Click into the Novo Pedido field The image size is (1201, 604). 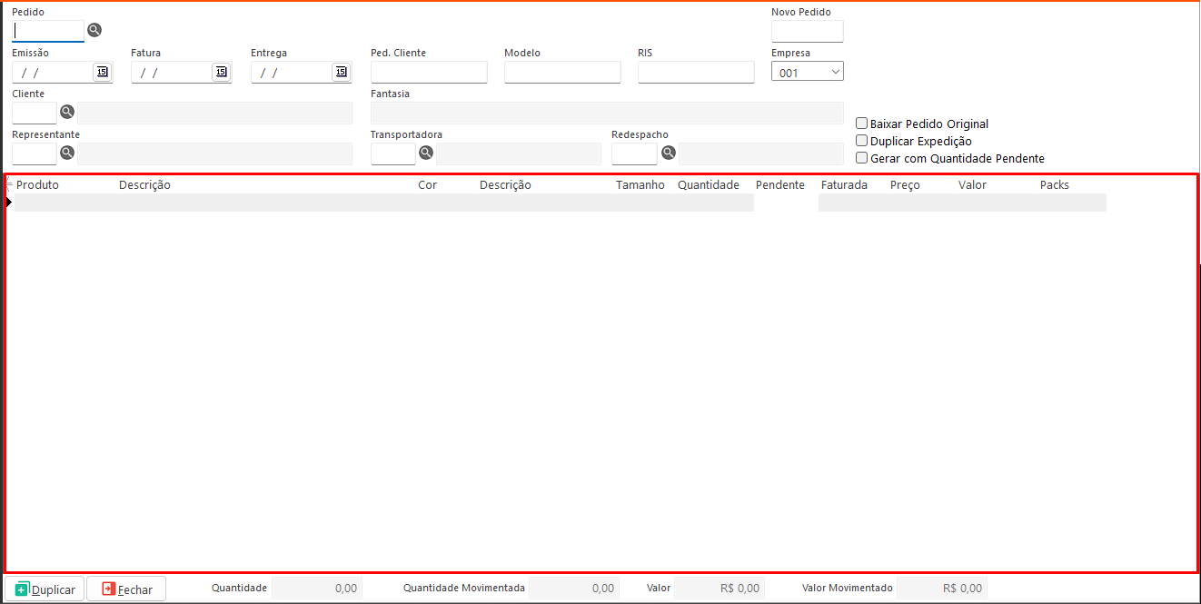[x=807, y=32]
